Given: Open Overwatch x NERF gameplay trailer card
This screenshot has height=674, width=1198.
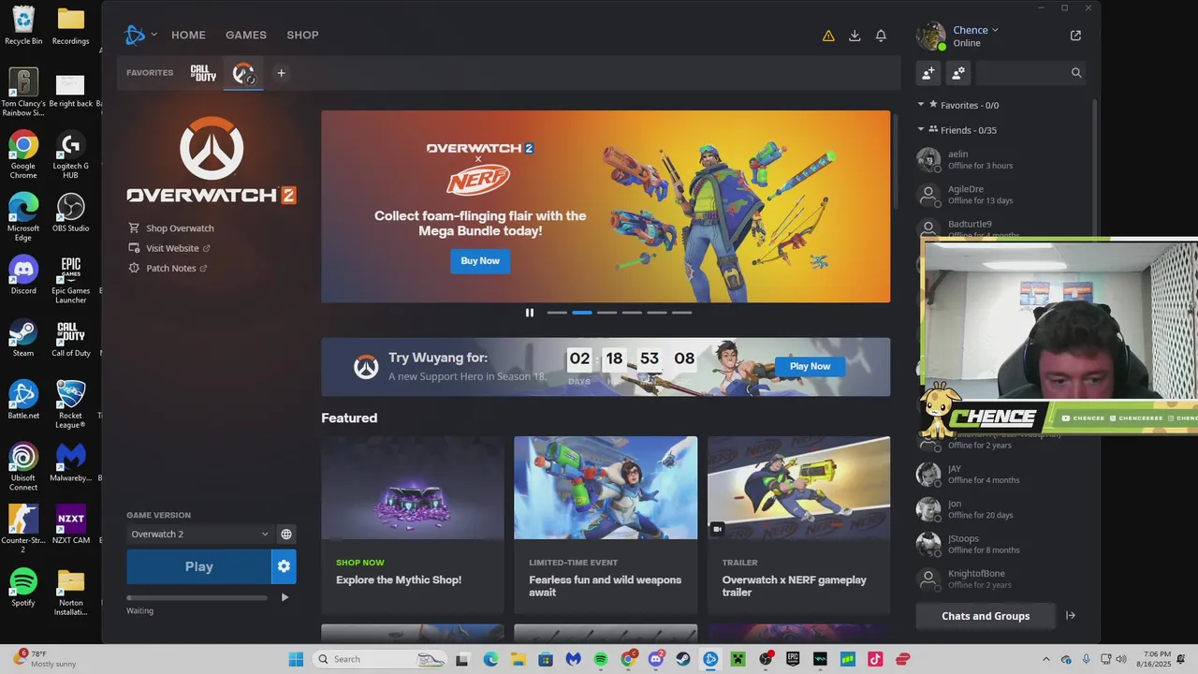Looking at the screenshot, I should click(x=798, y=525).
